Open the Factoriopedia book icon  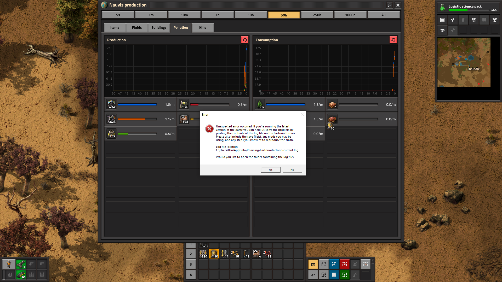(x=474, y=20)
